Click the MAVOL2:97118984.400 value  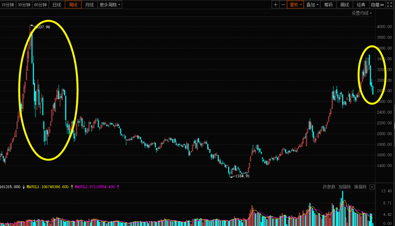tap(95, 187)
